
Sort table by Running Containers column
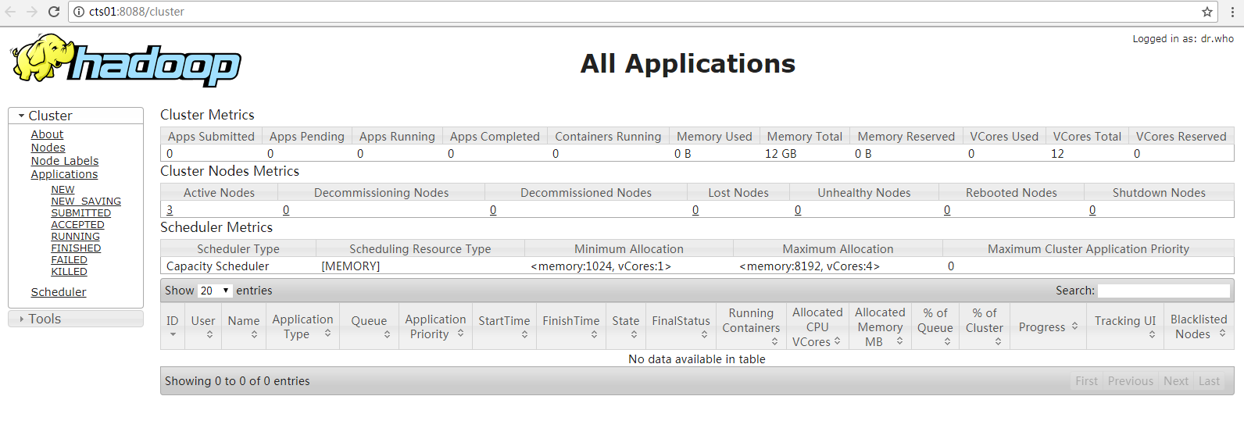tap(751, 326)
